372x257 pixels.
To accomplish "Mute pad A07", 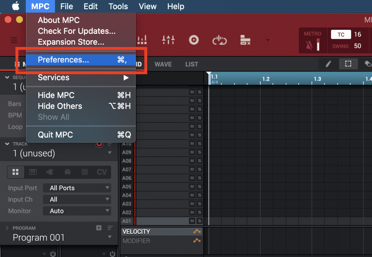I will pos(192,169).
